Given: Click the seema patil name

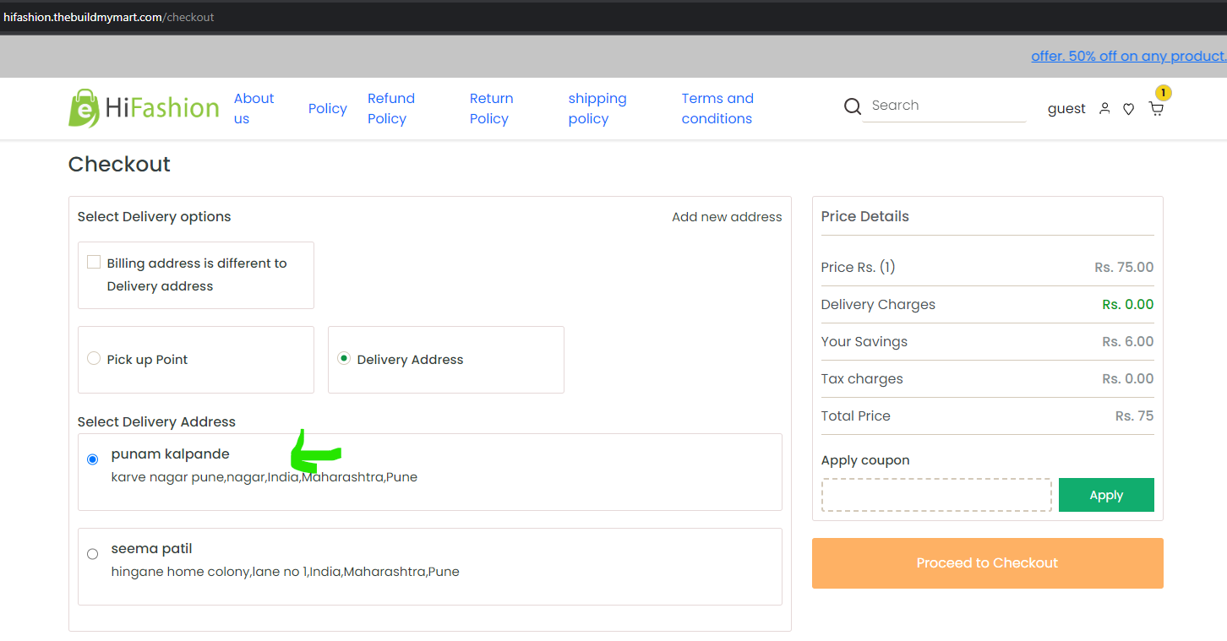Looking at the screenshot, I should 152,549.
